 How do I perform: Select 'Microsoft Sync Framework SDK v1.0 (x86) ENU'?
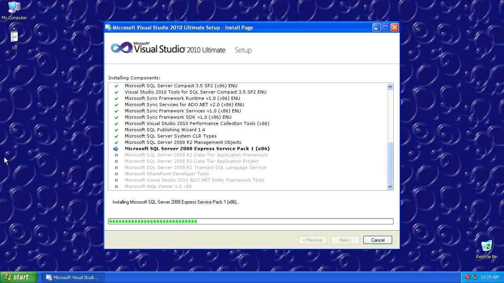coord(178,117)
